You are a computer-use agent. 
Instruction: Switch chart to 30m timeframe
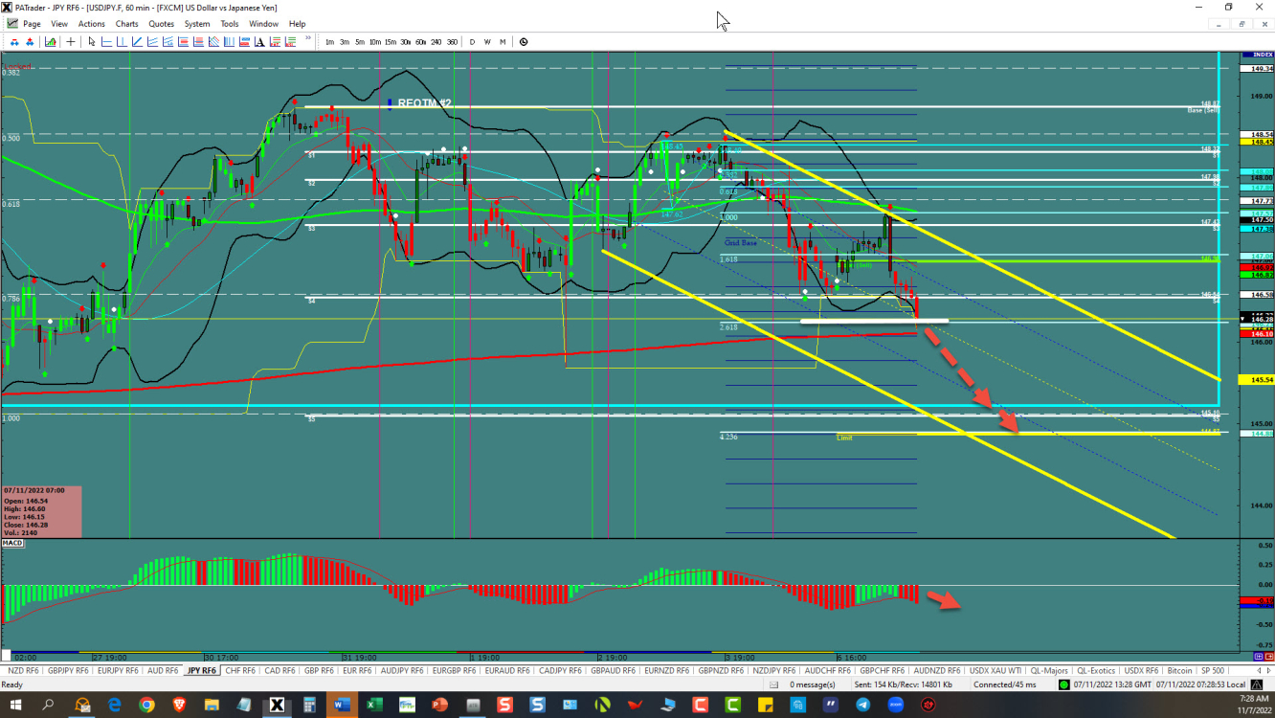tap(406, 41)
